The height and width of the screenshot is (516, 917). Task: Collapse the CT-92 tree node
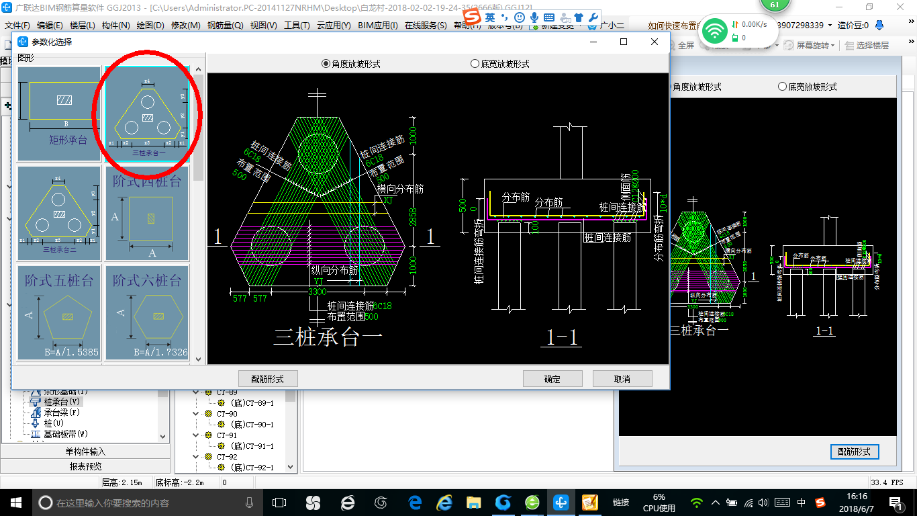pos(196,457)
